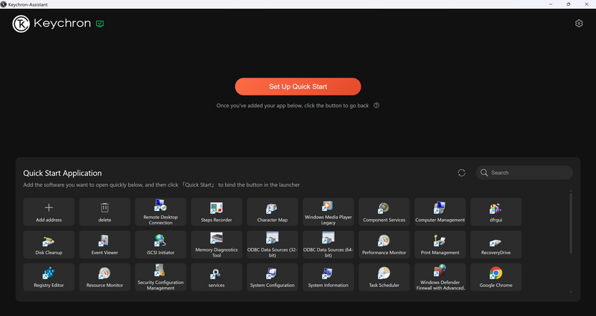Click the scrollbar down arrow in app list
The height and width of the screenshot is (316, 596).
click(x=571, y=291)
